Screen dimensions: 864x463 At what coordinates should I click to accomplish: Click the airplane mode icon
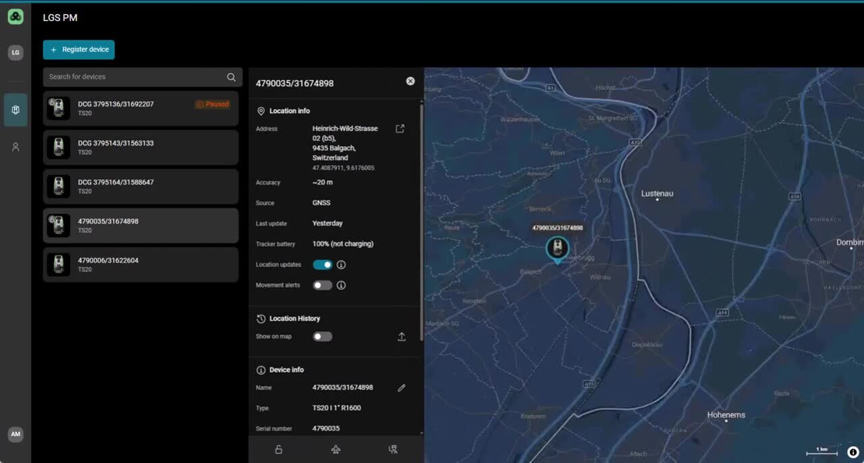tap(336, 450)
